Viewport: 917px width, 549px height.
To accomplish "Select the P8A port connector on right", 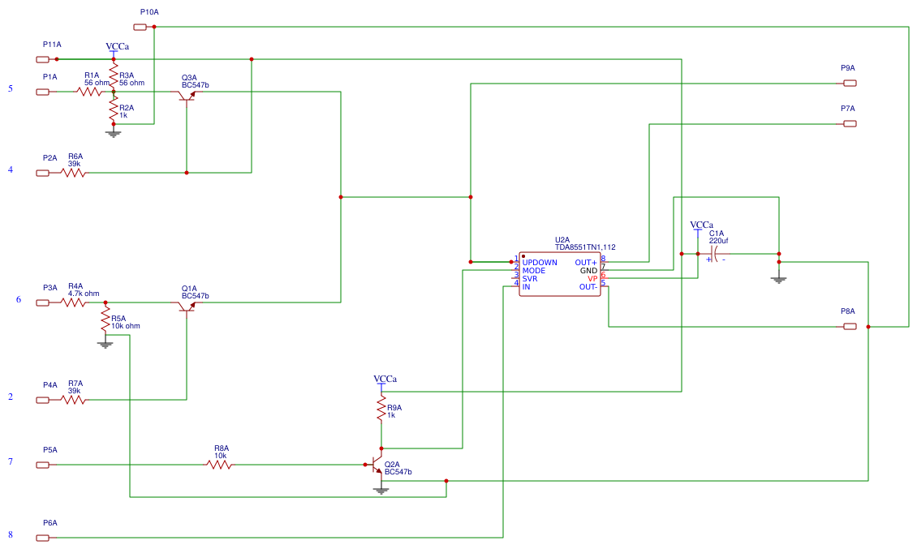I will pyautogui.click(x=850, y=325).
